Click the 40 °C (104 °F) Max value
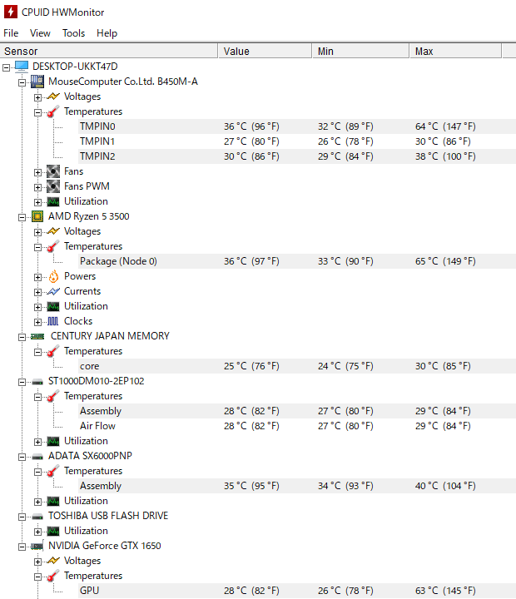The width and height of the screenshot is (516, 599). coord(445,486)
